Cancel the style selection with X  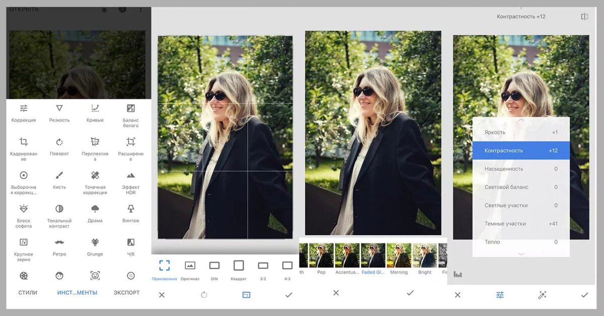pos(336,292)
